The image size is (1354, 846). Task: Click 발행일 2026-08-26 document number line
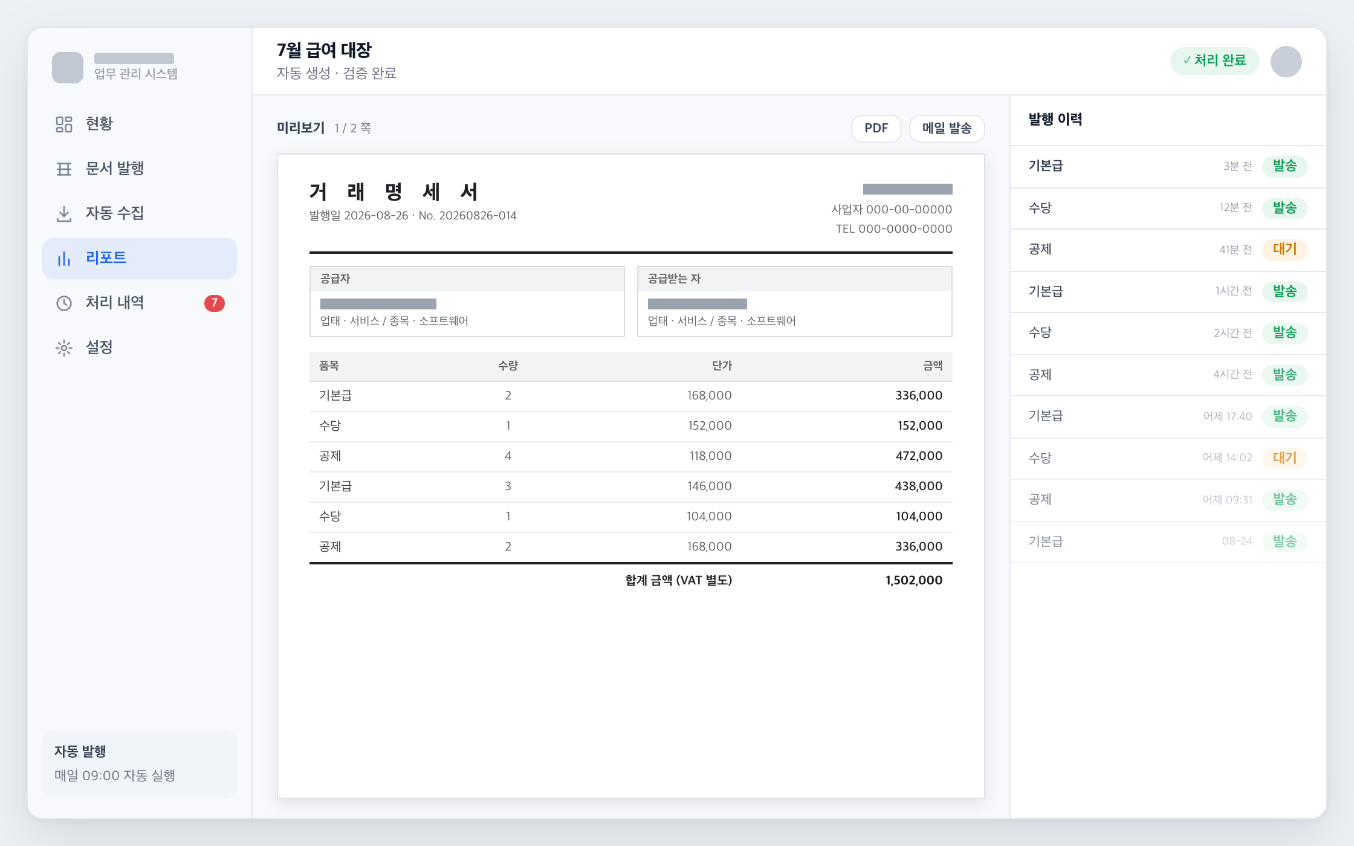pyautogui.click(x=413, y=216)
